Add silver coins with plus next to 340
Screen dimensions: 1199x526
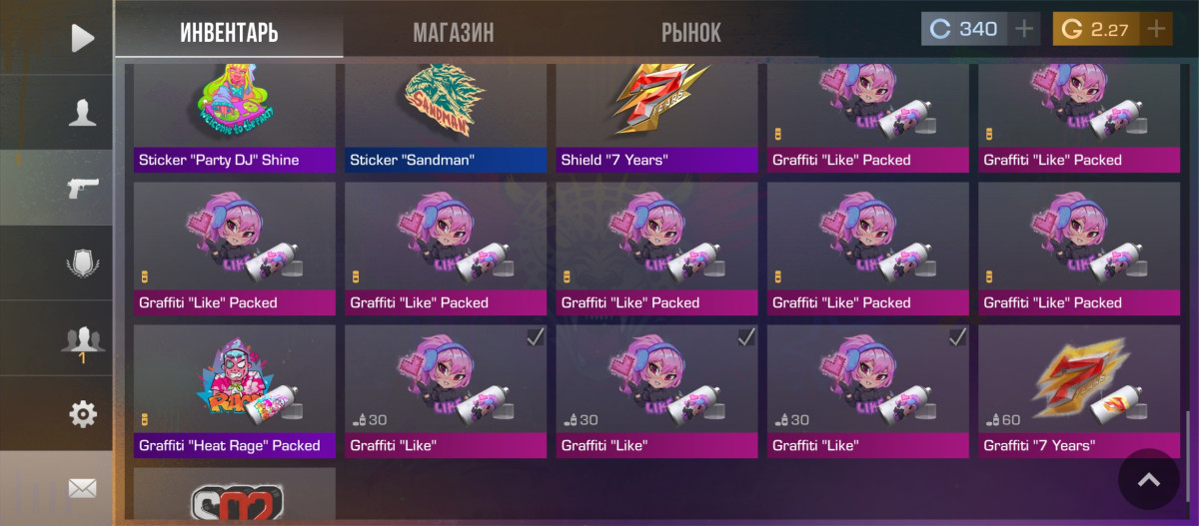tap(1024, 29)
